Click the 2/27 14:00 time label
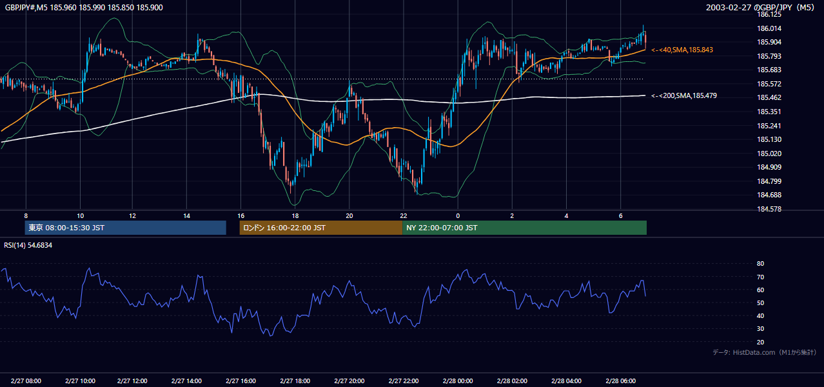This screenshot has height=387, width=824. 186,381
